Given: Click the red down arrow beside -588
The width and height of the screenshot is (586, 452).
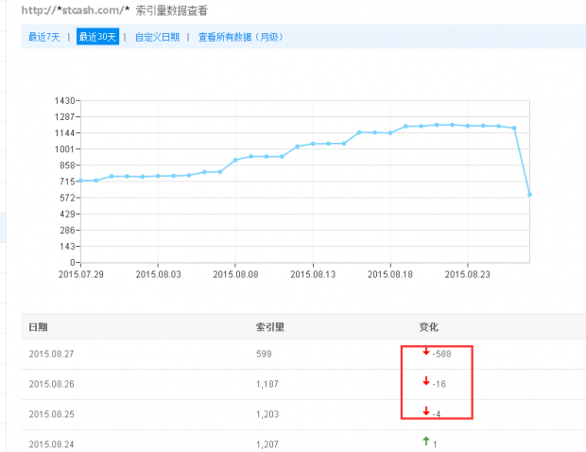Looking at the screenshot, I should pos(426,351).
